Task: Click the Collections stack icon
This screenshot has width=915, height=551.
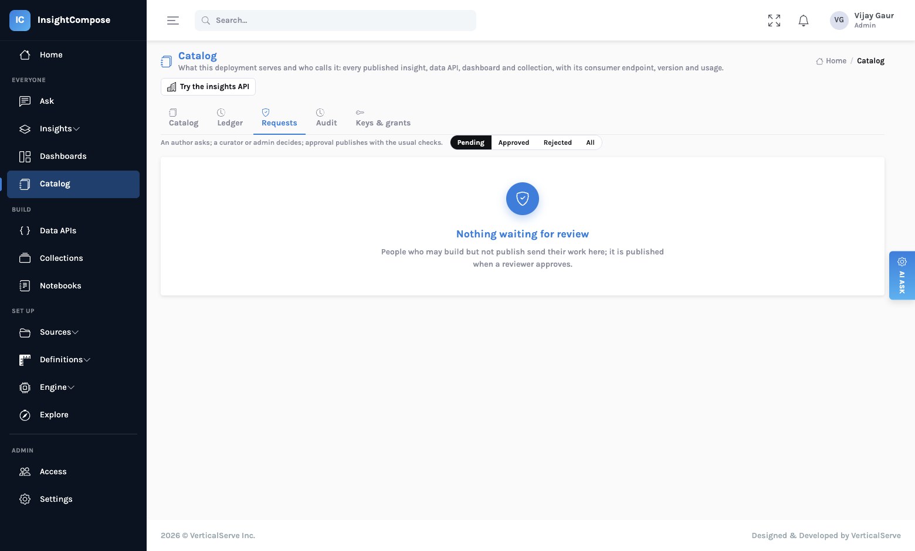Action: pyautogui.click(x=25, y=259)
